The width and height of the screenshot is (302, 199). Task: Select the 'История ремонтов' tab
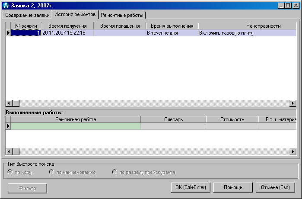point(75,15)
